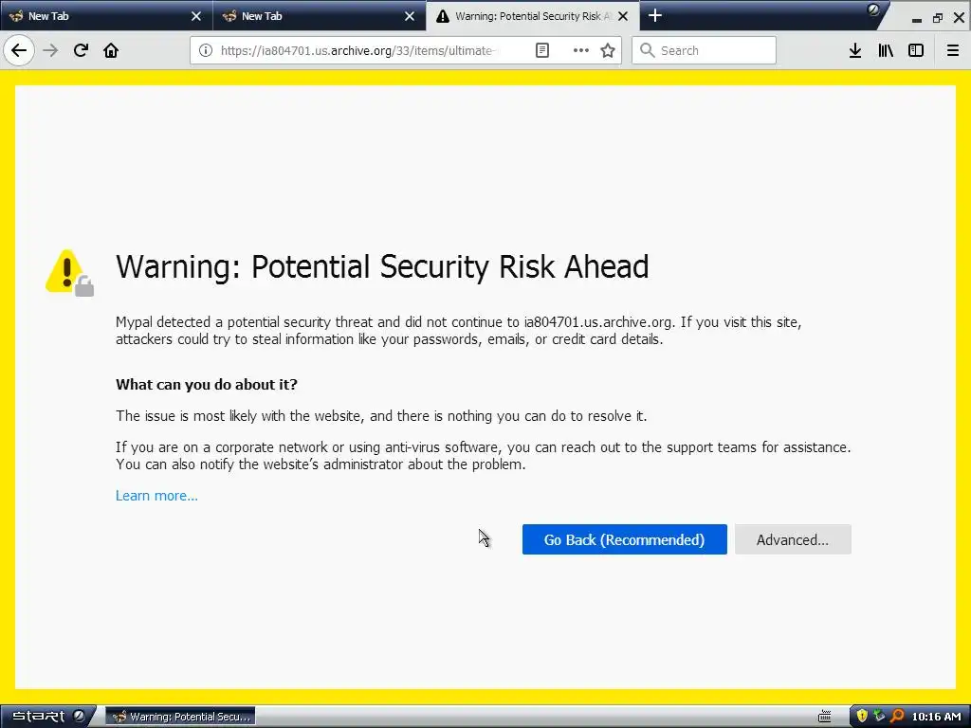Toggle reader view icon in address bar
The width and height of the screenshot is (971, 728).
(541, 50)
